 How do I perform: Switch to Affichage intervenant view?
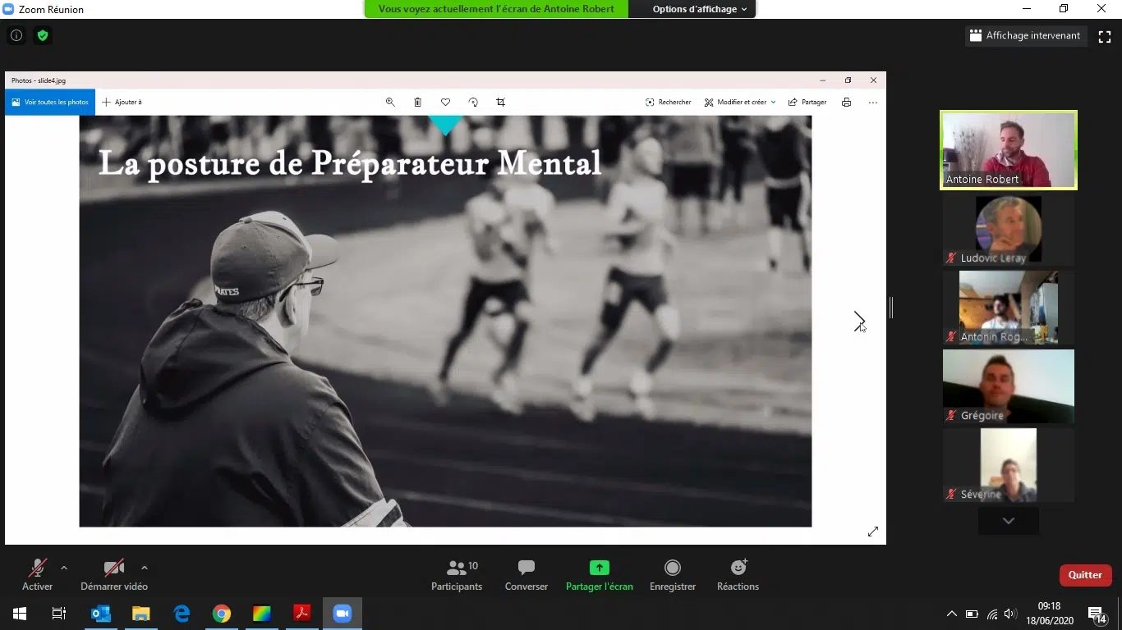(1024, 36)
